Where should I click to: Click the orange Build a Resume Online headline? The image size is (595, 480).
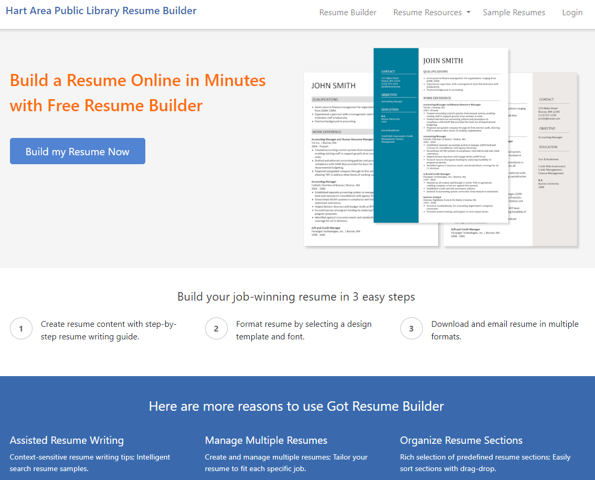pos(138,93)
